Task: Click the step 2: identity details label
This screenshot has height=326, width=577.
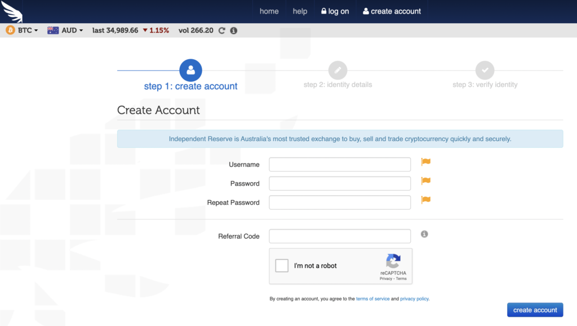Action: (338, 85)
